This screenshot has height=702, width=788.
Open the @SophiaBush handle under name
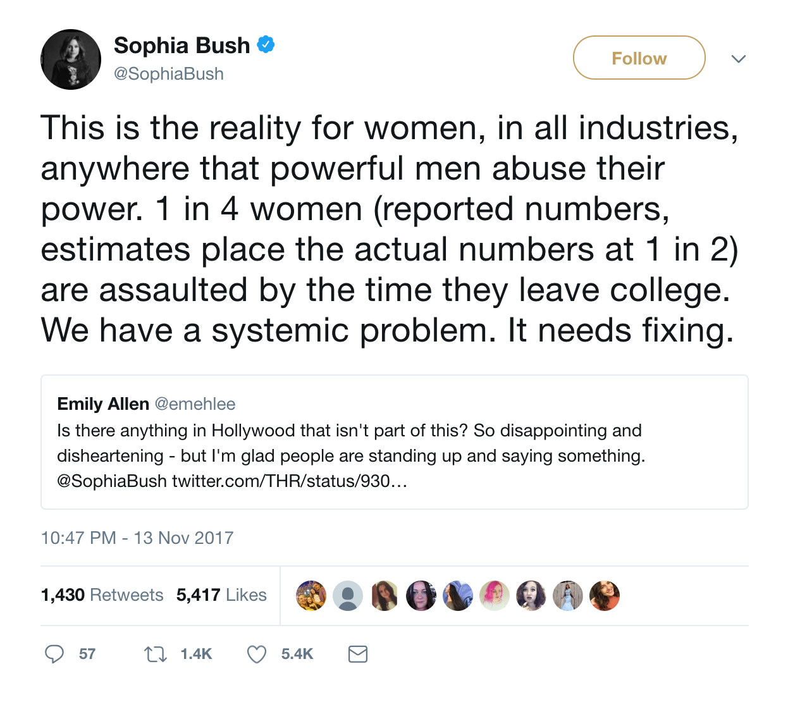169,74
